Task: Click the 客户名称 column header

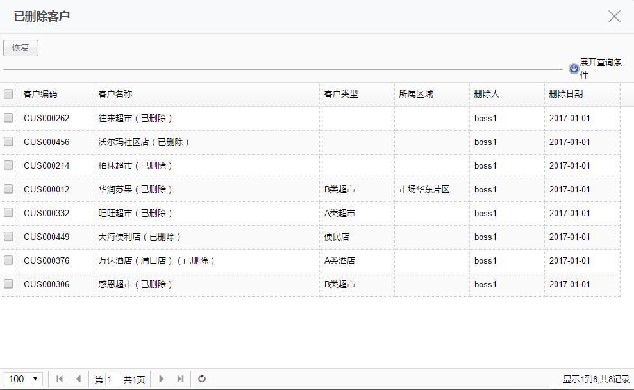Action: [x=115, y=94]
